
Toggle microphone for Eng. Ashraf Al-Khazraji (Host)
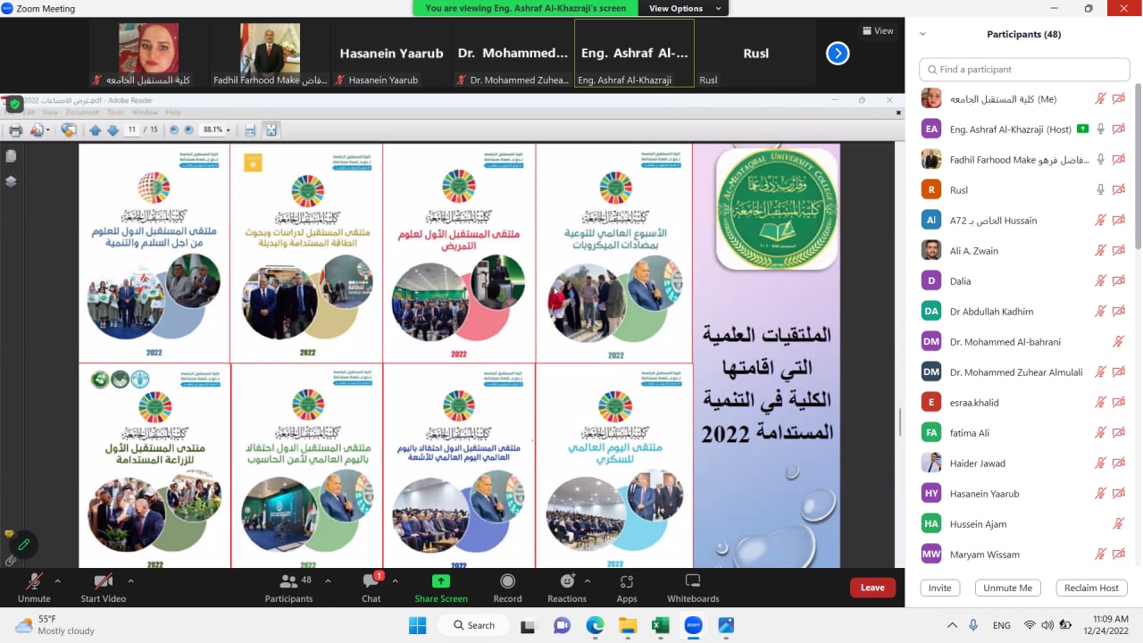point(1101,129)
